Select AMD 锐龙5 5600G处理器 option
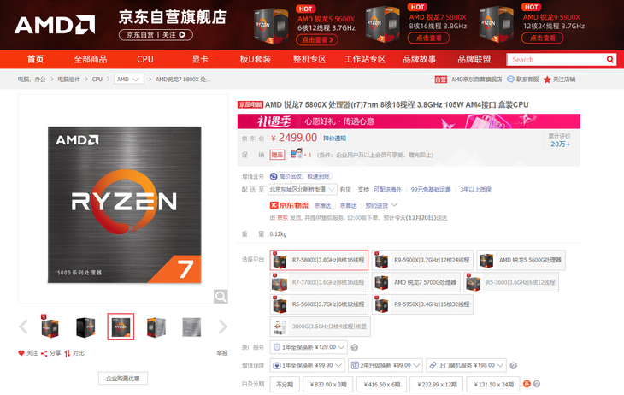 [x=521, y=260]
